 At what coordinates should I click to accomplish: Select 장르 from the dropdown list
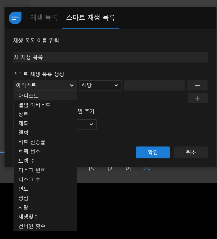45,114
